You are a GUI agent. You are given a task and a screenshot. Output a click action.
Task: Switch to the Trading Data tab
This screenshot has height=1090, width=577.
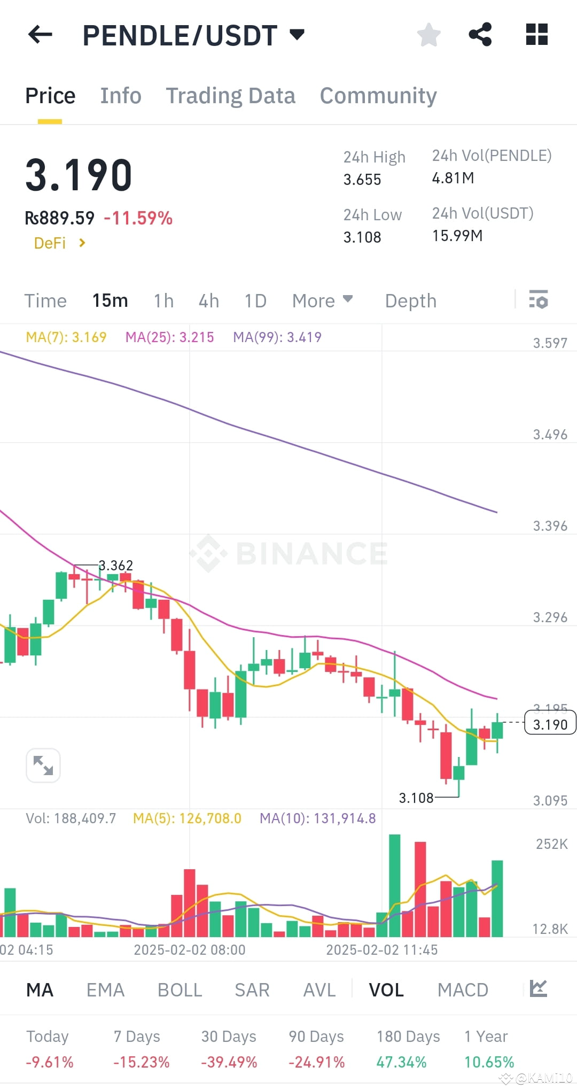231,95
